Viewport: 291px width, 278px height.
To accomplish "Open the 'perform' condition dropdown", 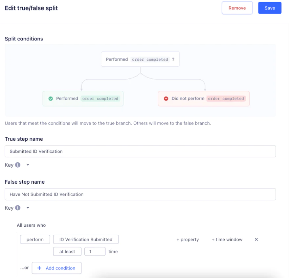I will click(x=35, y=240).
